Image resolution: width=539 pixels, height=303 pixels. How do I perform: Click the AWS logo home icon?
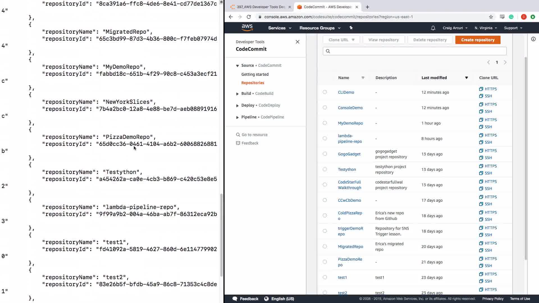(x=247, y=27)
